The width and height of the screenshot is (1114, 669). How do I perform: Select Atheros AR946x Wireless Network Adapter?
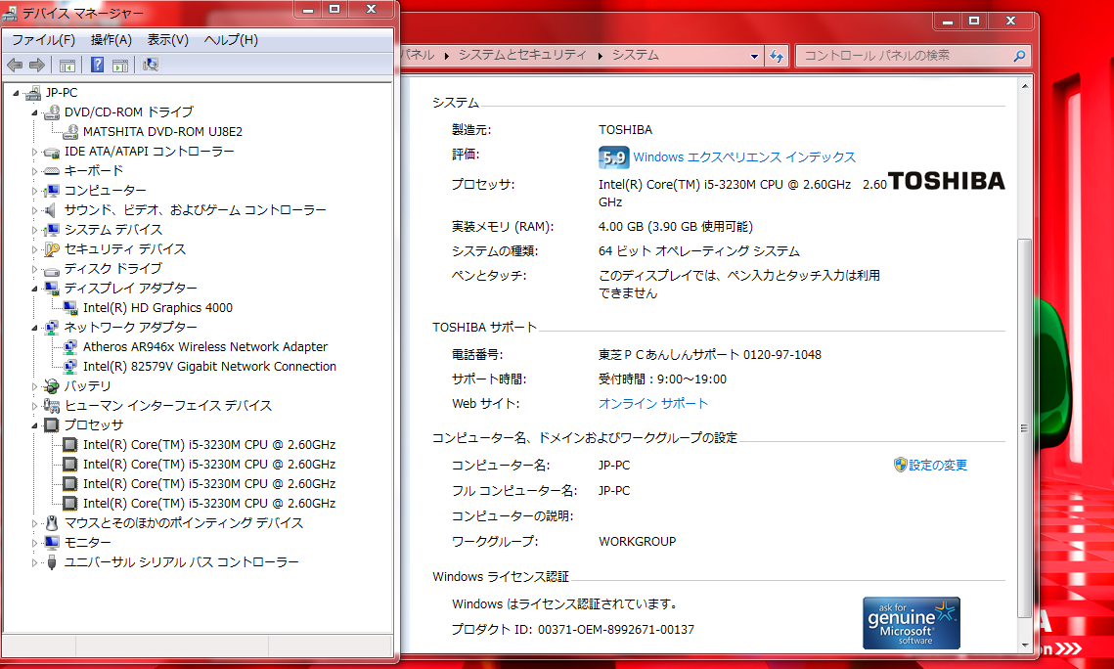pos(205,346)
